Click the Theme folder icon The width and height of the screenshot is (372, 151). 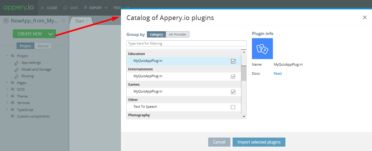pos(13,96)
